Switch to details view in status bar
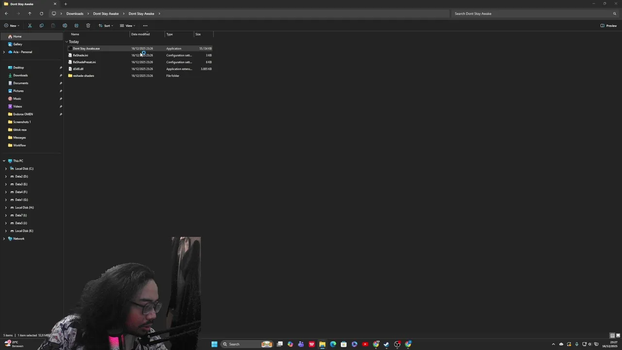Screen dimensions: 622x350 click(612, 335)
